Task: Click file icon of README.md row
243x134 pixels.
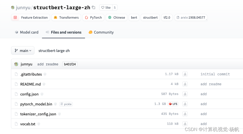Action: [16, 84]
